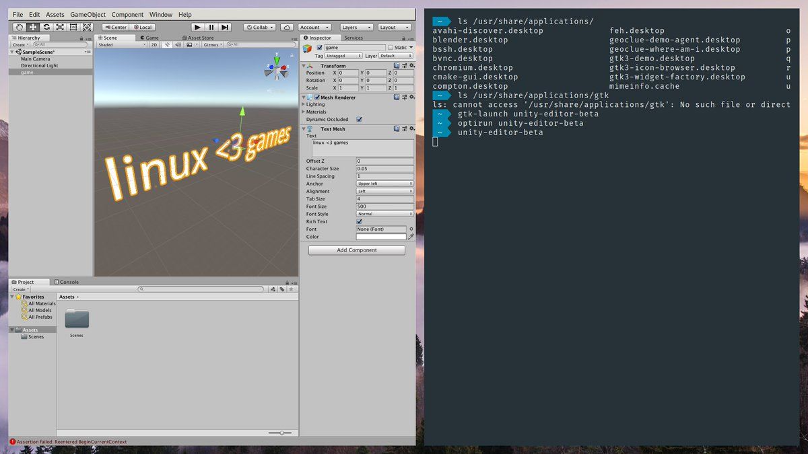Click the Play button

197,27
